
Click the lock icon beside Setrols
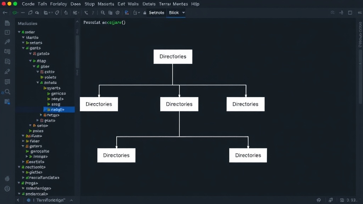[x=145, y=13]
